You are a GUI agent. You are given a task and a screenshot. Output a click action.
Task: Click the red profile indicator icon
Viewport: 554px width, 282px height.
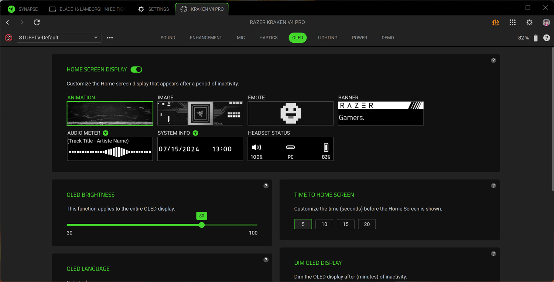coord(8,38)
